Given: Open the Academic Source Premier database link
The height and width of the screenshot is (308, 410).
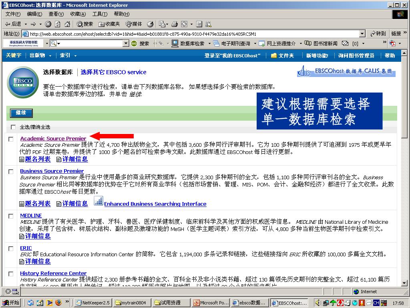Looking at the screenshot, I should pos(53,138).
